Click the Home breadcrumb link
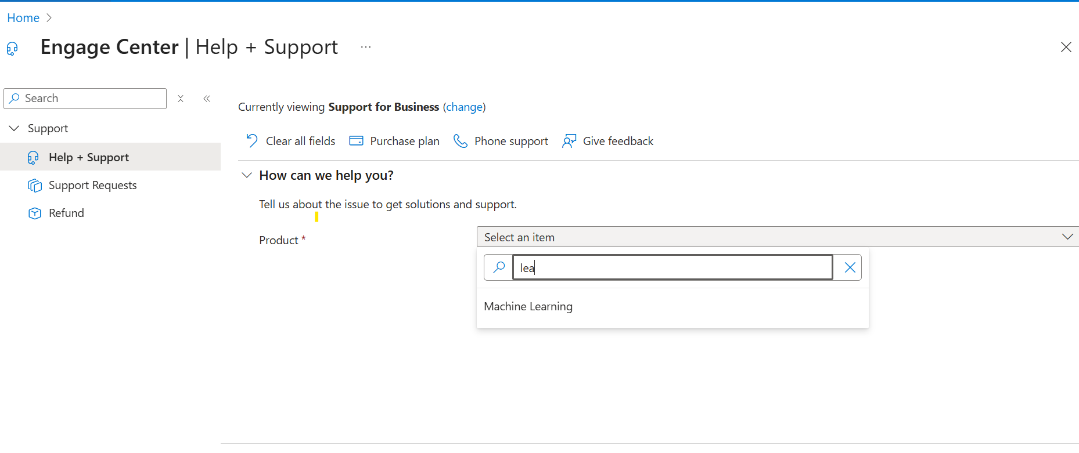The width and height of the screenshot is (1079, 453). 23,18
